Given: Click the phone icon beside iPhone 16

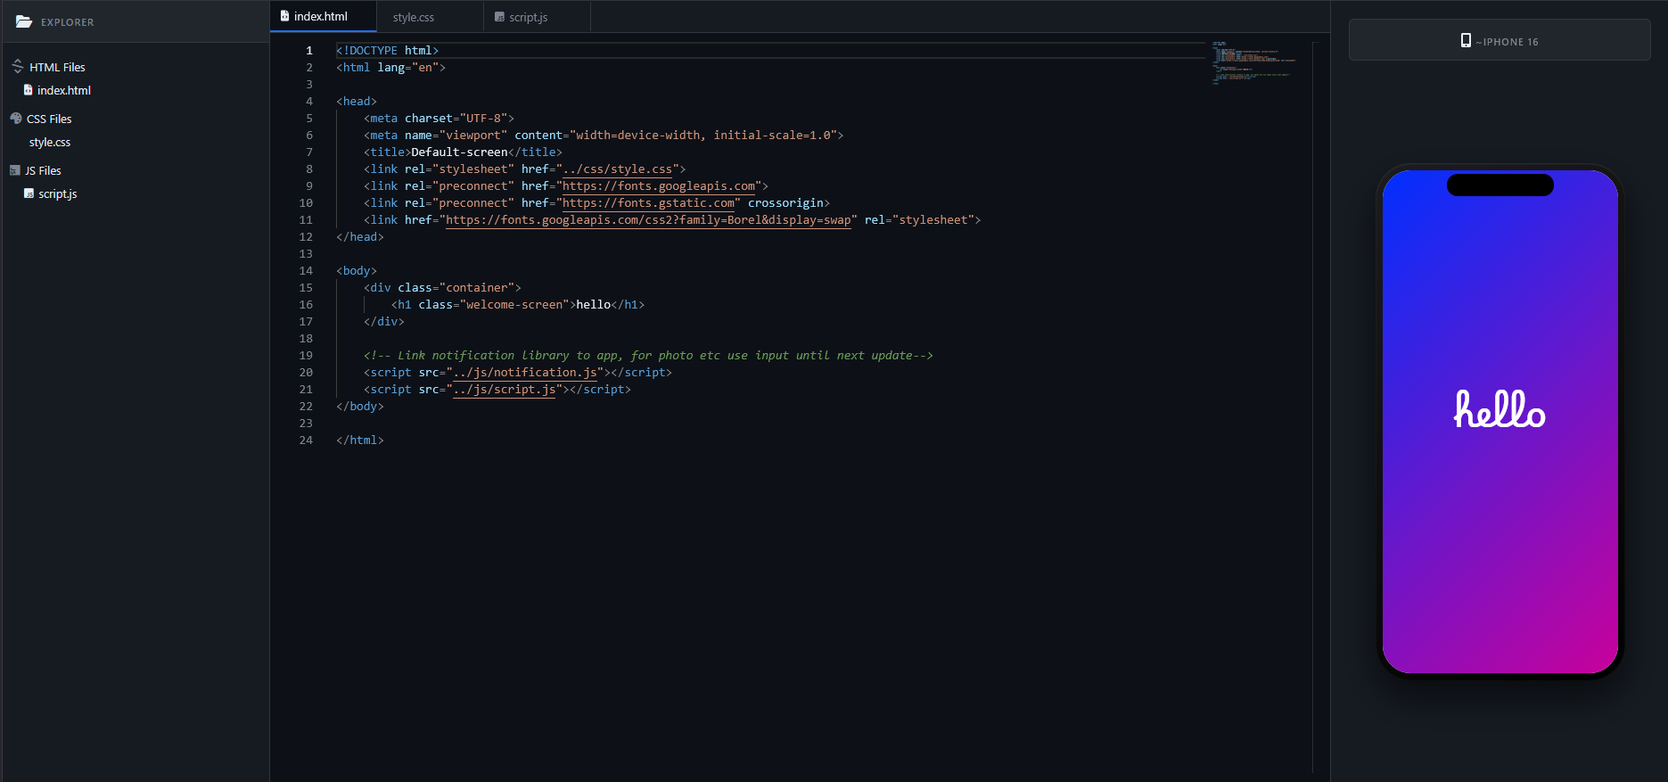Looking at the screenshot, I should pyautogui.click(x=1466, y=40).
